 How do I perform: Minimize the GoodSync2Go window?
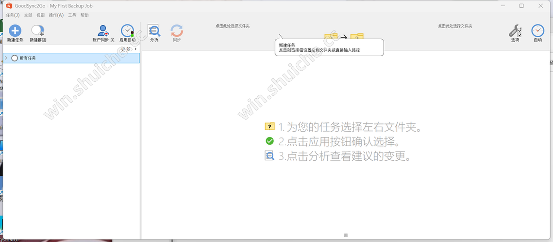pos(502,6)
